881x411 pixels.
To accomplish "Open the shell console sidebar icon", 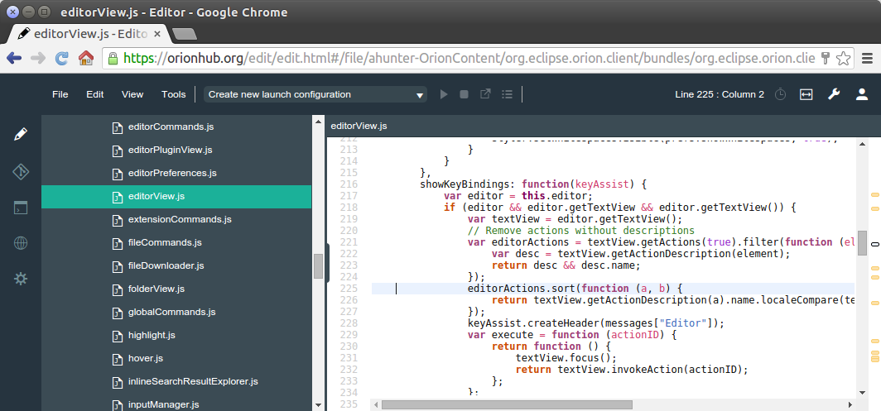I will point(21,208).
